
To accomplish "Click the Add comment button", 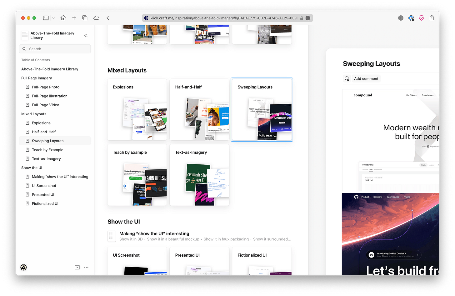I will [366, 78].
